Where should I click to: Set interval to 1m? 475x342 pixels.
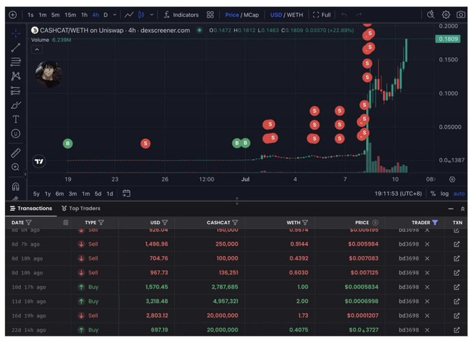43,15
